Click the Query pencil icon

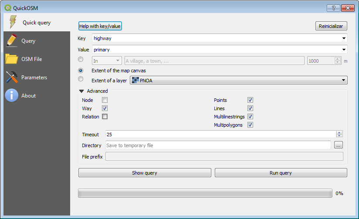point(12,40)
